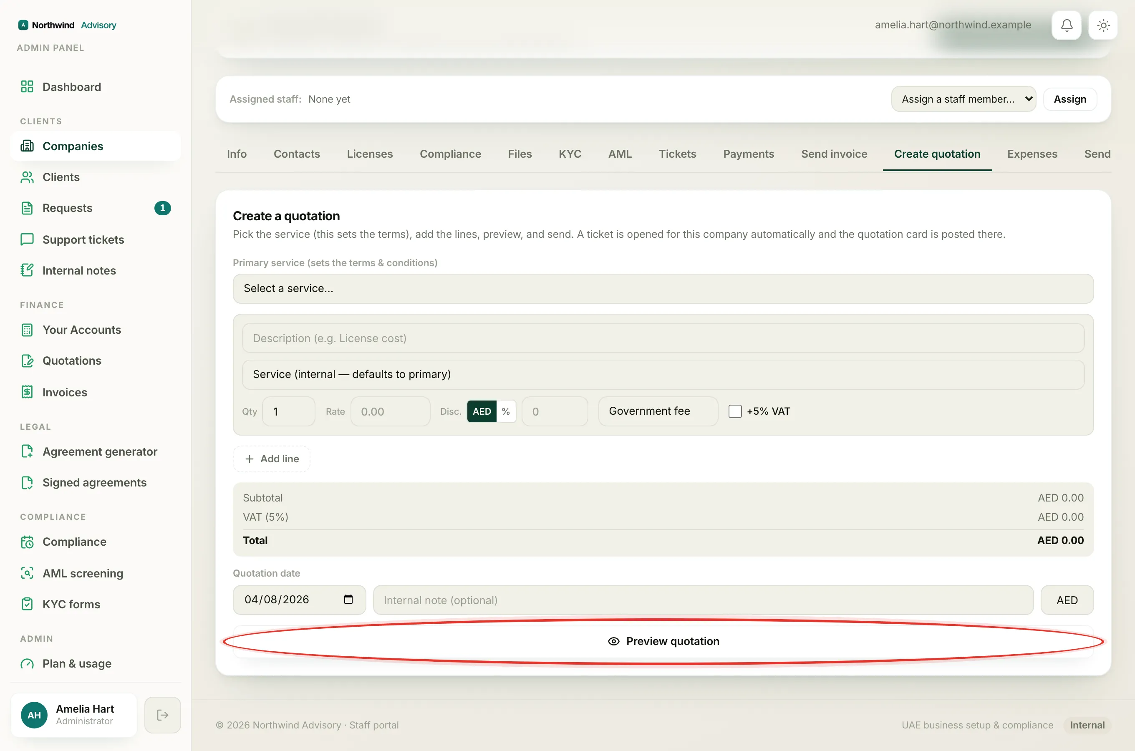Switch to the Info tab
Image resolution: width=1135 pixels, height=751 pixels.
pyautogui.click(x=237, y=154)
